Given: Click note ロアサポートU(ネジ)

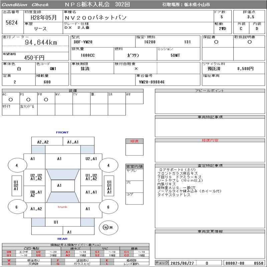Looking at the screenshot, I should click(x=177, y=170).
